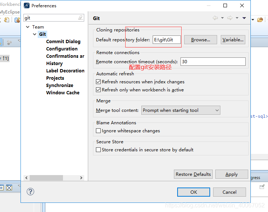Select History preference page
268x212 pixels.
click(54, 64)
